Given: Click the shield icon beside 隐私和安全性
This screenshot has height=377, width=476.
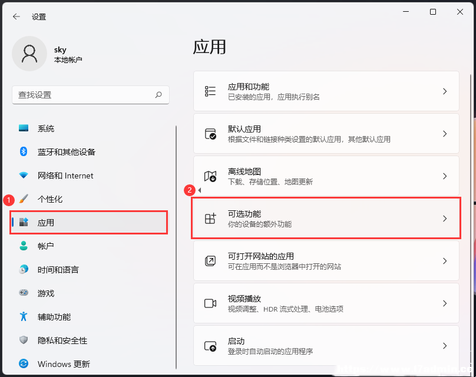Looking at the screenshot, I should tap(24, 340).
